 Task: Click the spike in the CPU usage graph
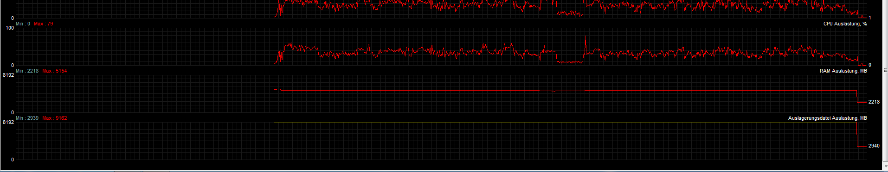pos(586,44)
